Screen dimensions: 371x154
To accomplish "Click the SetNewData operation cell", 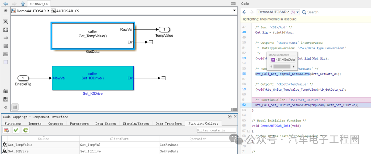I will (x=198, y=151).
